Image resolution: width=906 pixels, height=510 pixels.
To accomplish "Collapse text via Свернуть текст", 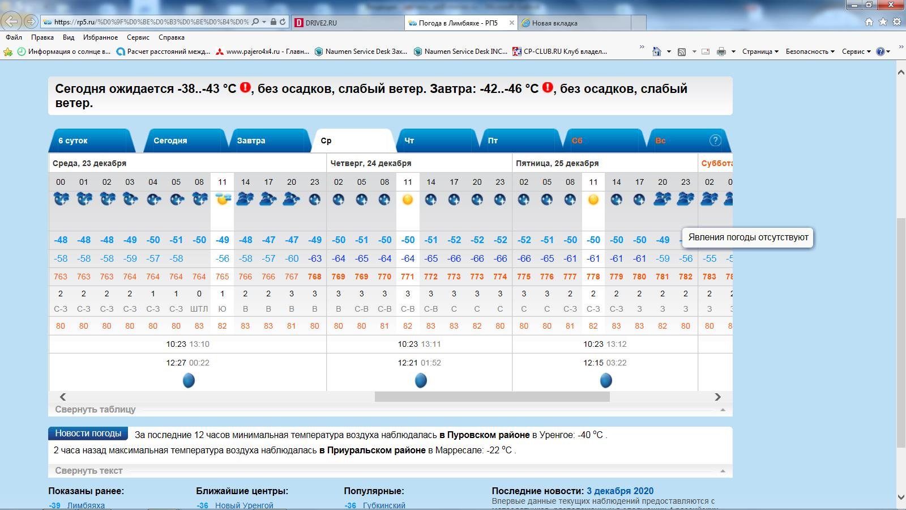I will (x=89, y=471).
